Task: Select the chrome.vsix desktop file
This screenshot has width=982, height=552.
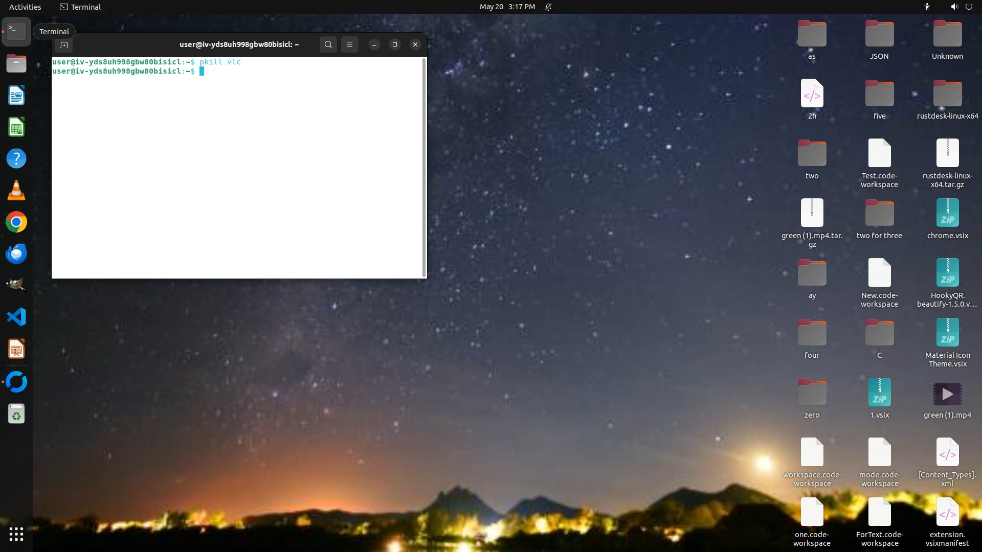Action: coord(947,214)
